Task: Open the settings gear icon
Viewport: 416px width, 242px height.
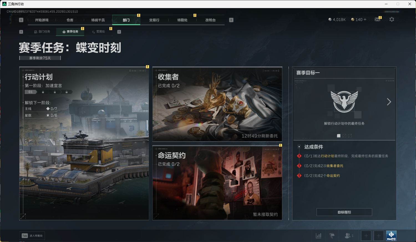Action: tap(392, 19)
